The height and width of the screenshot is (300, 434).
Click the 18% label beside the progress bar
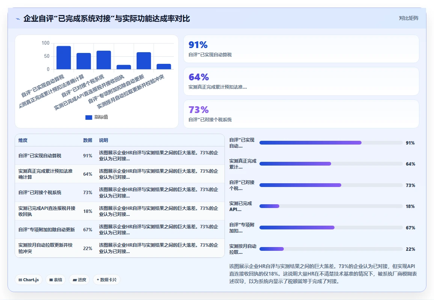click(410, 207)
